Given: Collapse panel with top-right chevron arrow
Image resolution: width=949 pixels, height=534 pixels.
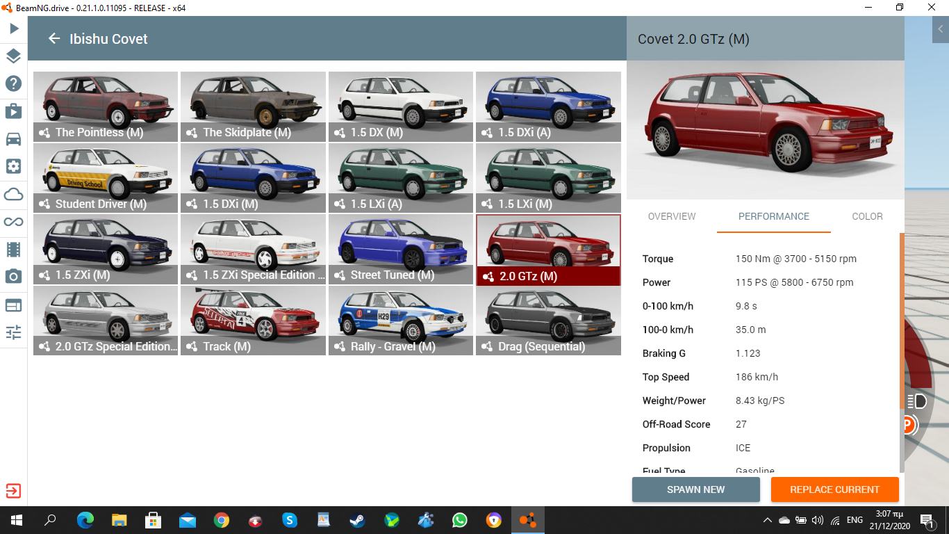Looking at the screenshot, I should click(x=941, y=29).
